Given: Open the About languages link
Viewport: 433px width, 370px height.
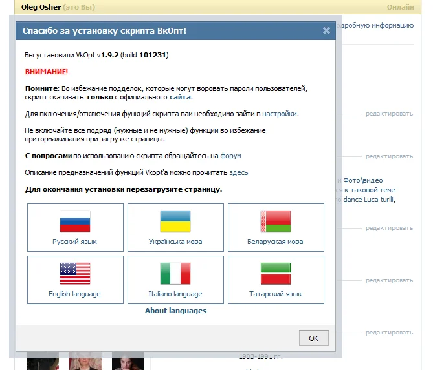Looking at the screenshot, I should [175, 311].
